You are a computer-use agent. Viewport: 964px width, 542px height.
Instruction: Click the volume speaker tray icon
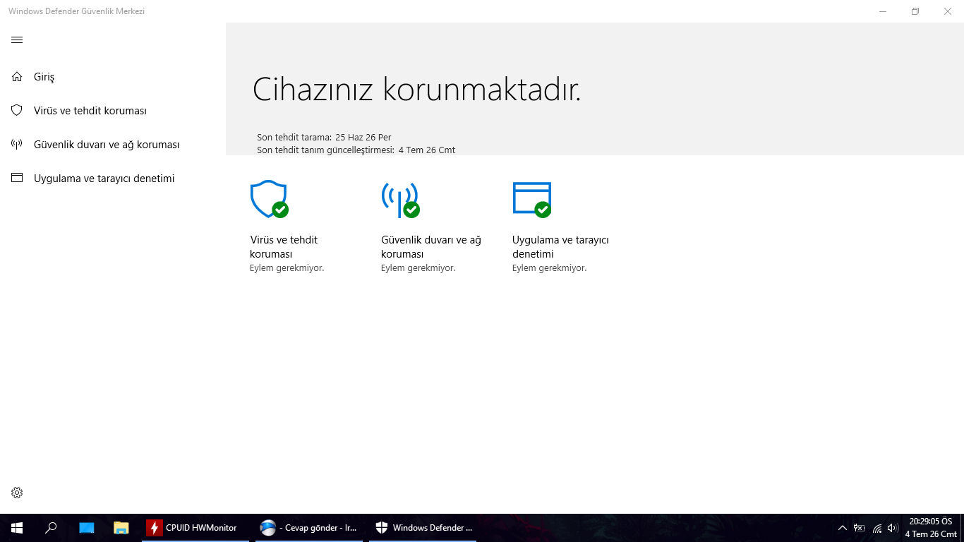pos(893,528)
